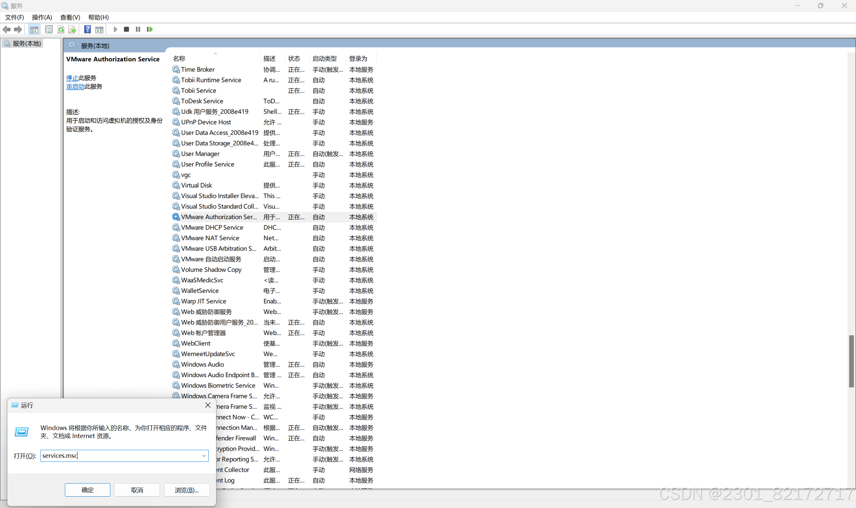Click the Refresh toolbar icon
The height and width of the screenshot is (508, 856).
click(x=61, y=29)
